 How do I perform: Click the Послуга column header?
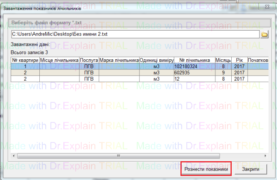coord(89,61)
